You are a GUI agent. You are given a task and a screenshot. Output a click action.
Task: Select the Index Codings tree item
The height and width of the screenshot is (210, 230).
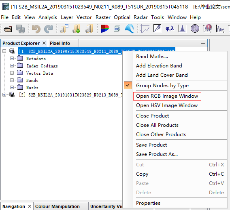pyautogui.click(x=42, y=66)
